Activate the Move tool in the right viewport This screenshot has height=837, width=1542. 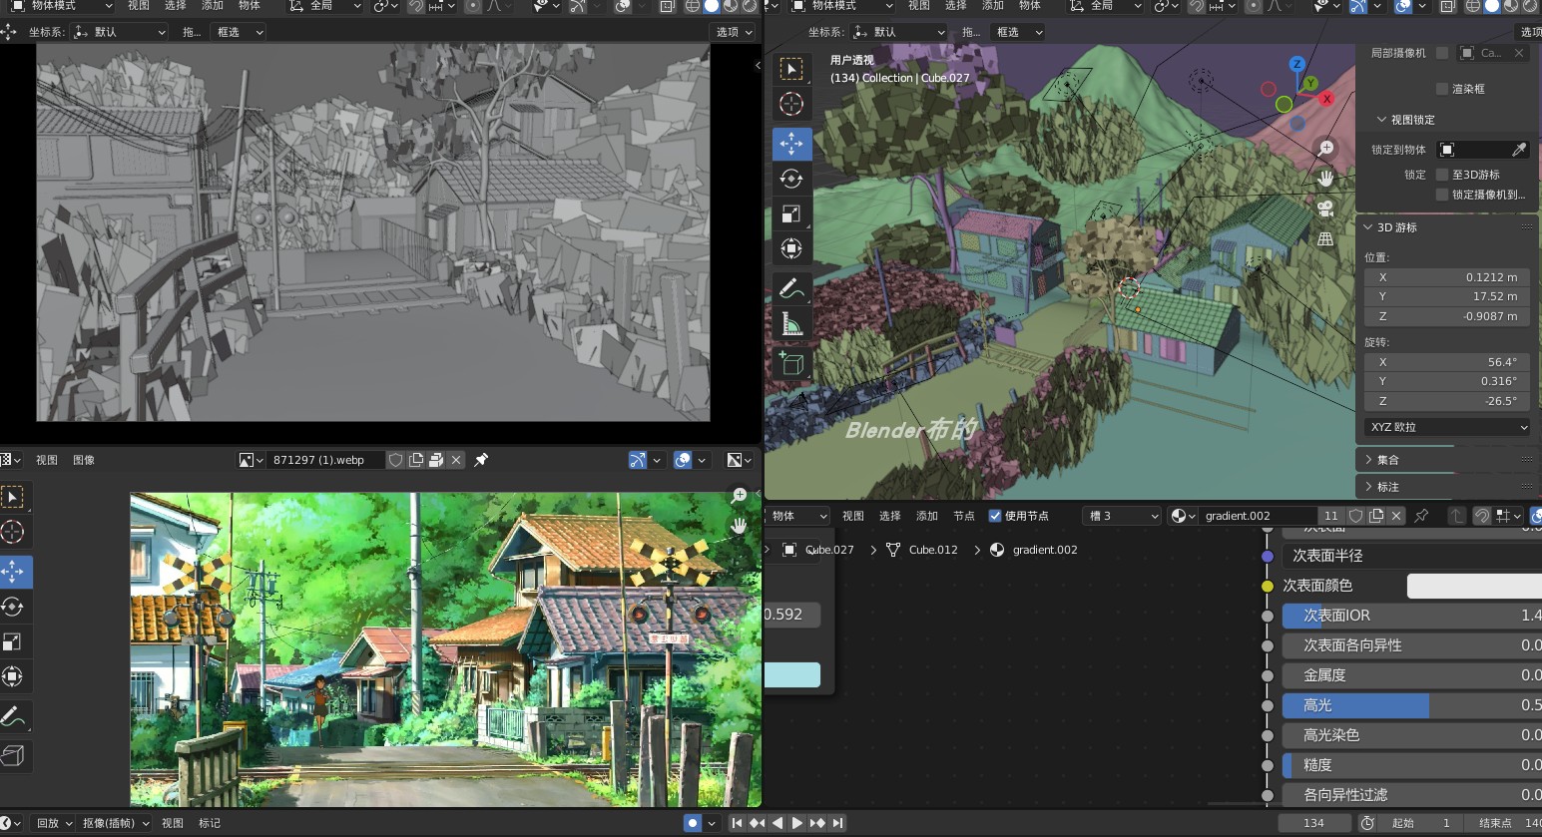tap(791, 144)
